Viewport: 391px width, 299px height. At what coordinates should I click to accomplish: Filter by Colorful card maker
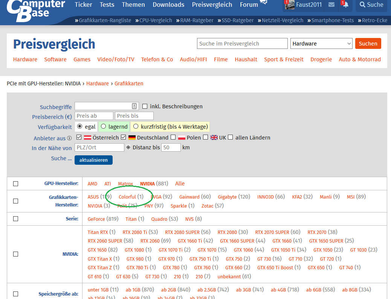127,197
